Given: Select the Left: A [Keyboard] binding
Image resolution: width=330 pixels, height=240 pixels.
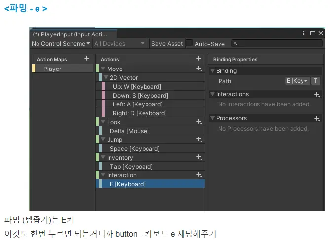Looking at the screenshot, I should [150, 104].
